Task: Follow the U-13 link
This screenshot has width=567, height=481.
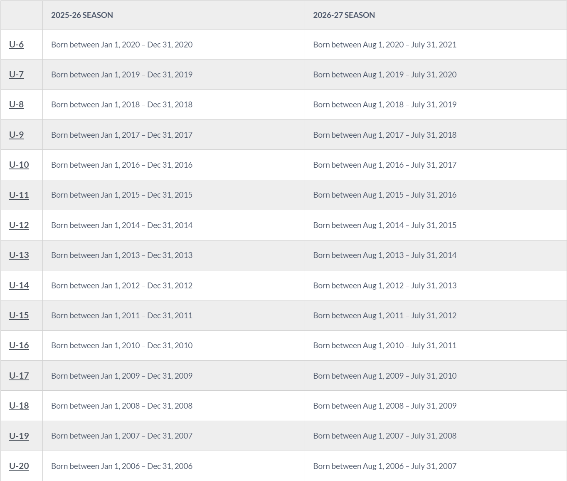Action: (19, 255)
